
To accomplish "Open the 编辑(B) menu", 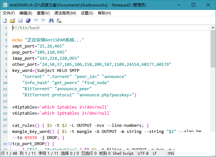I will [26, 13].
